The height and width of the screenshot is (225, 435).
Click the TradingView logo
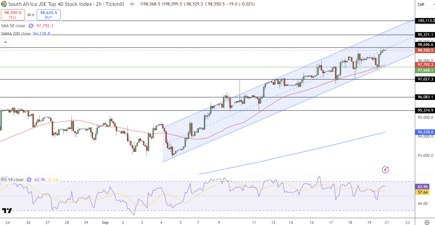pos(7,211)
